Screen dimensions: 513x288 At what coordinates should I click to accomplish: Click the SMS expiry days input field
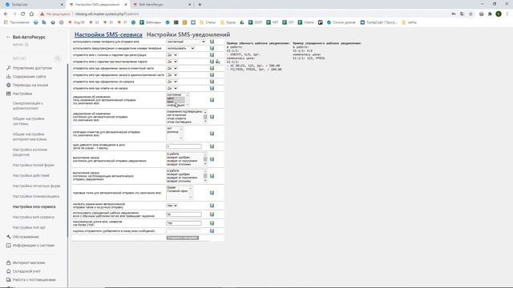pyautogui.click(x=184, y=146)
